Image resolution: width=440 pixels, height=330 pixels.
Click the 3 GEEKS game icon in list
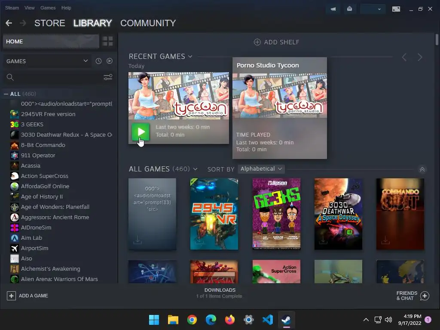coord(14,124)
